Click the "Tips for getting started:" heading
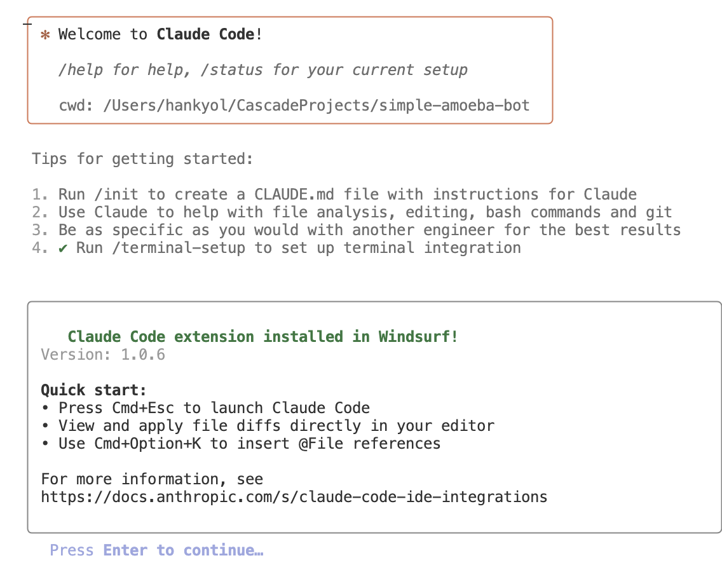This screenshot has width=722, height=572. coord(142,158)
